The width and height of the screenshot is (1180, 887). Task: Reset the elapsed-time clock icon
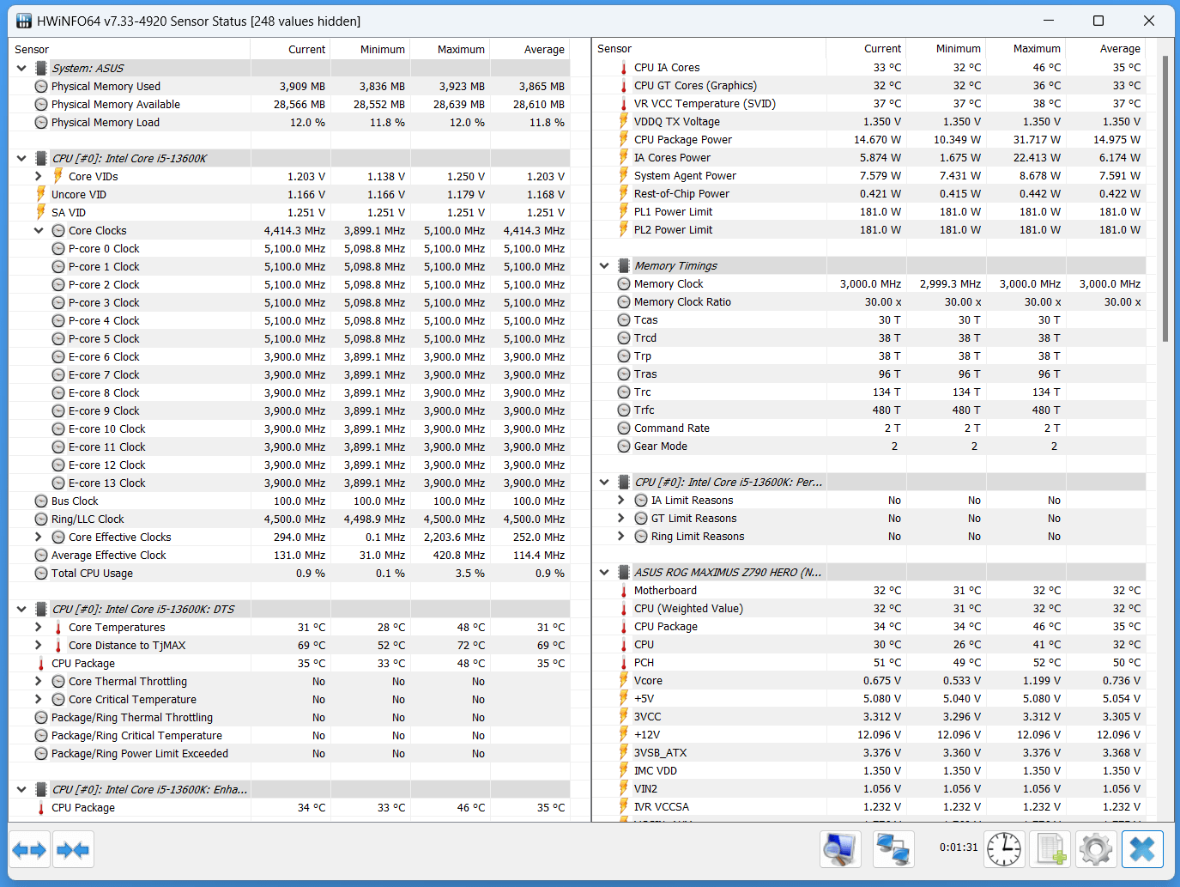1003,850
